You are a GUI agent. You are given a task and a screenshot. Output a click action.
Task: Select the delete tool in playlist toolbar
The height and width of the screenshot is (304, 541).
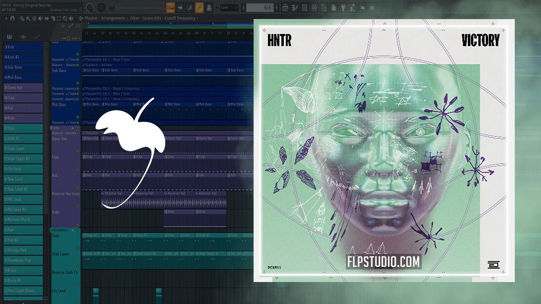[34, 19]
